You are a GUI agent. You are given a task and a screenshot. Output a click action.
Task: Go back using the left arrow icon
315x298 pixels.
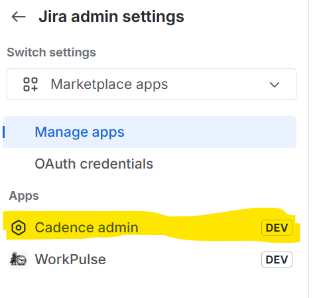(19, 17)
